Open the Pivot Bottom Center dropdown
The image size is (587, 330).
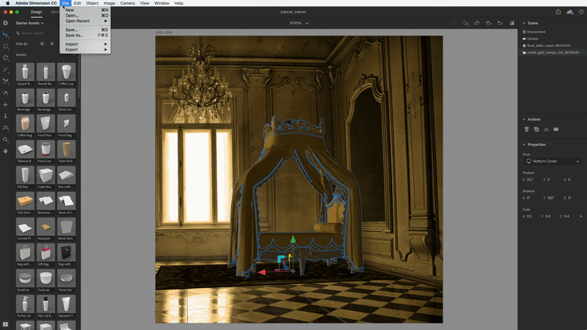(x=552, y=161)
